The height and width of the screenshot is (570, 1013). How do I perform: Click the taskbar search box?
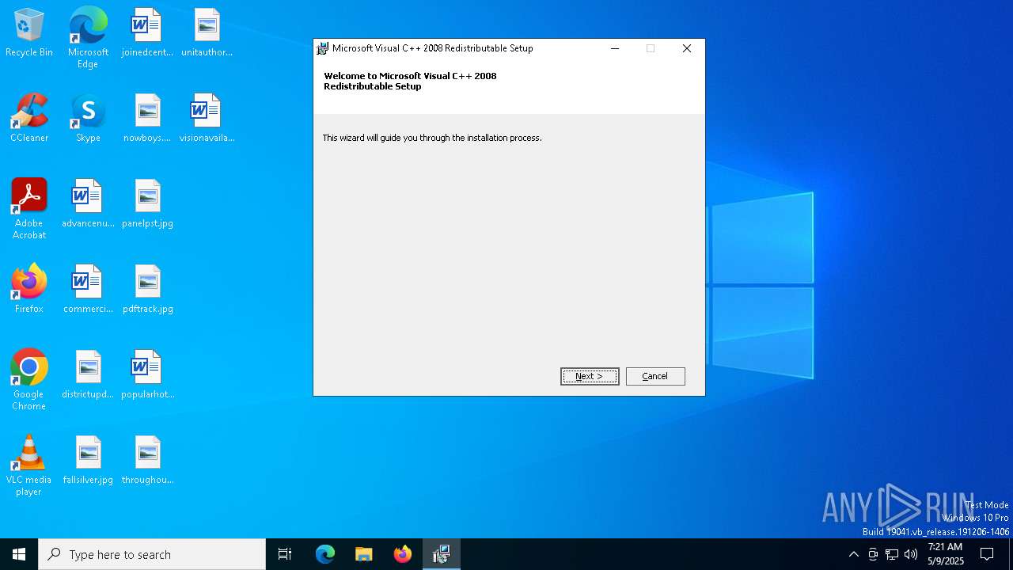tap(152, 554)
